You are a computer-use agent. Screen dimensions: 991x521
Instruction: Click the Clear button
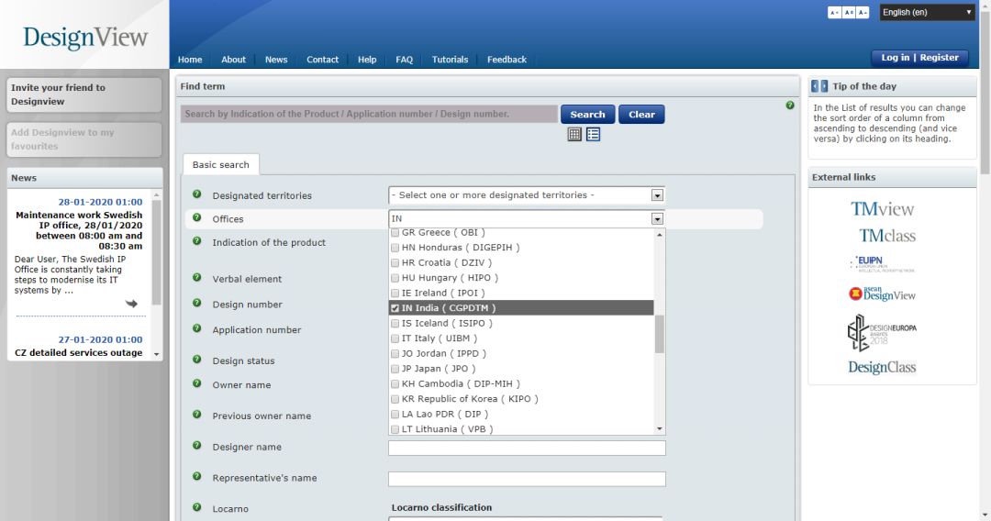pos(641,115)
